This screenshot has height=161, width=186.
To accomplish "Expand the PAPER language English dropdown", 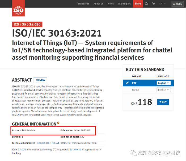I will 163,90.
